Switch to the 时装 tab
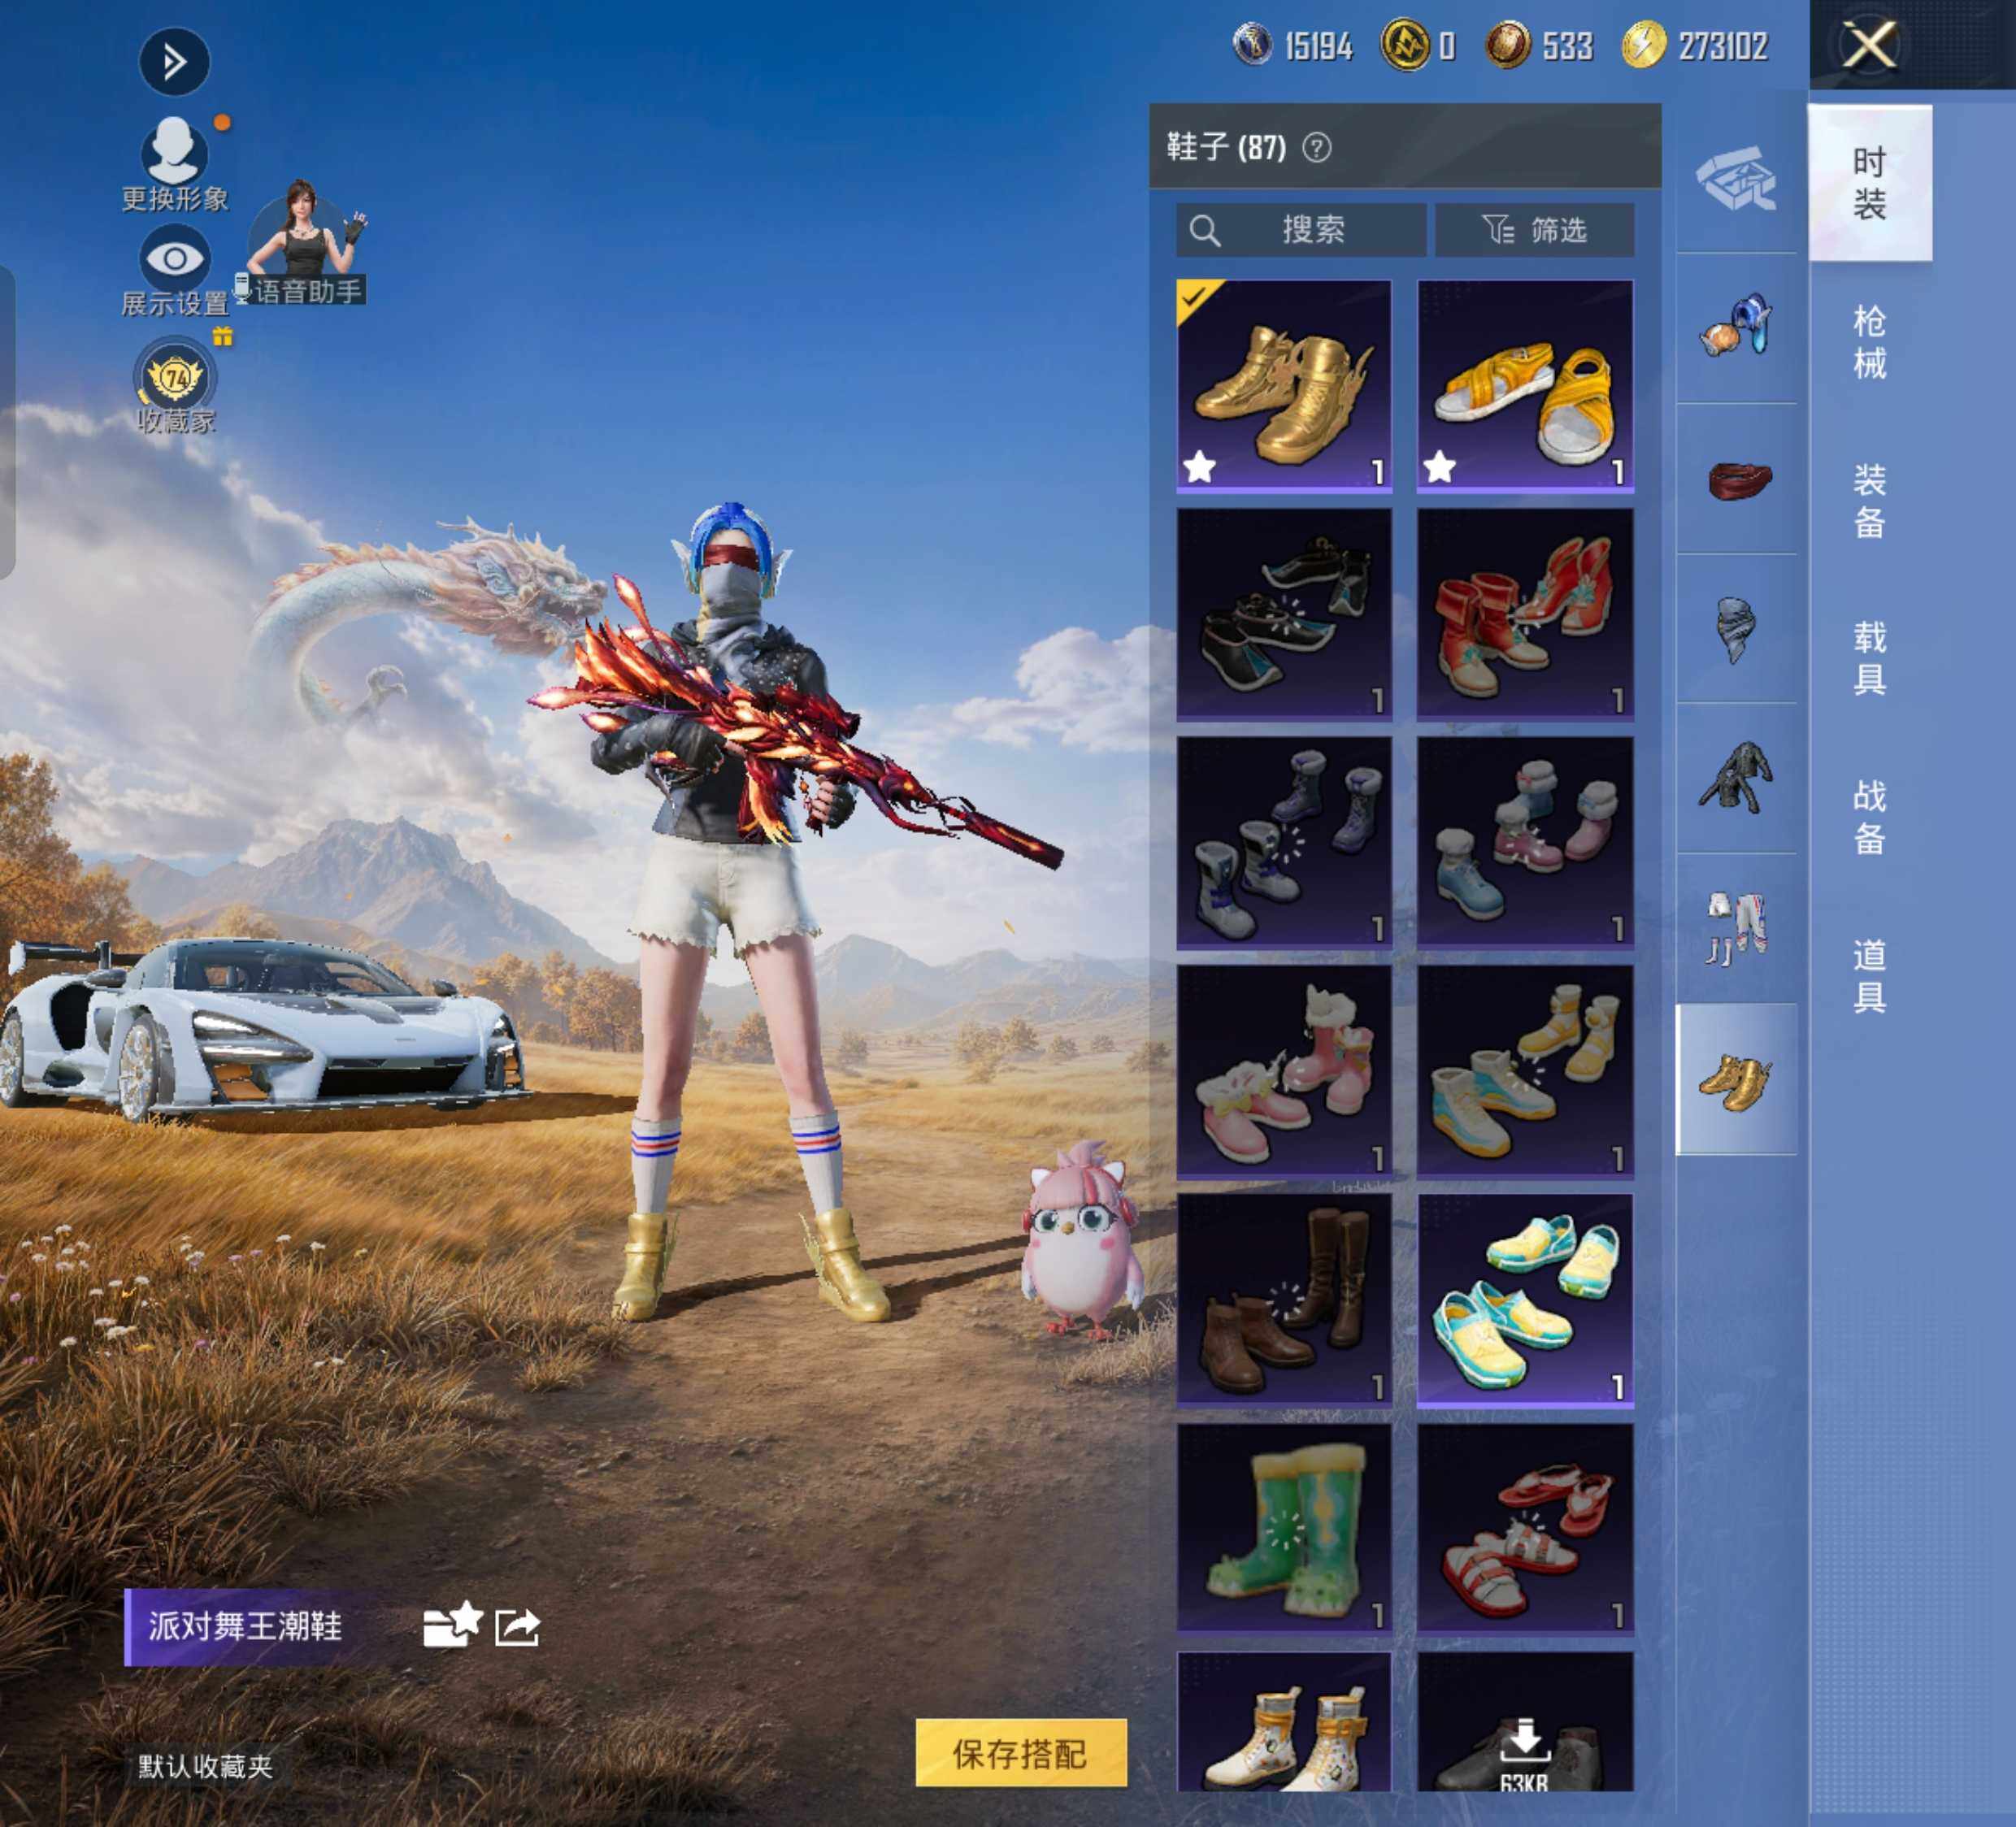This screenshot has width=2016, height=1827. 1869,183
